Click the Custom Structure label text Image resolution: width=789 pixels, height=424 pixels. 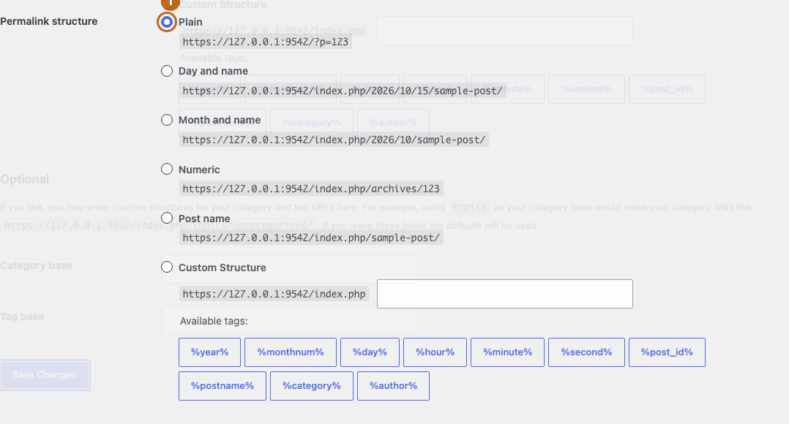click(x=223, y=268)
